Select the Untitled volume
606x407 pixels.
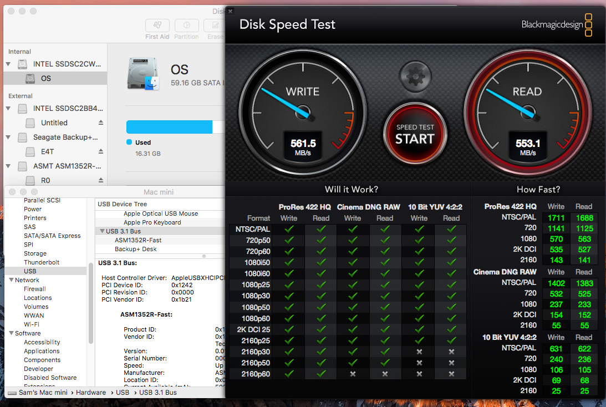[x=55, y=123]
